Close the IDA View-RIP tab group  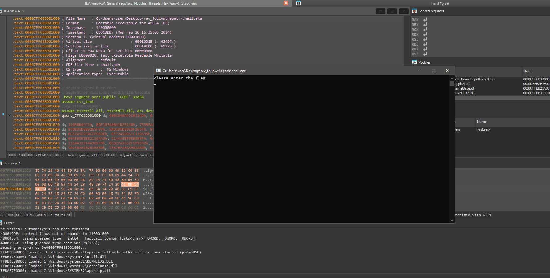(x=286, y=3)
